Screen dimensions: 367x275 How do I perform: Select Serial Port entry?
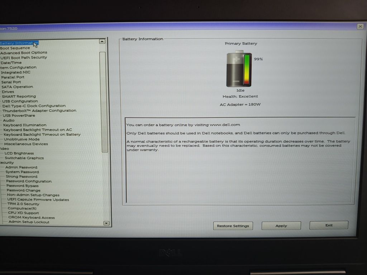coord(11,82)
